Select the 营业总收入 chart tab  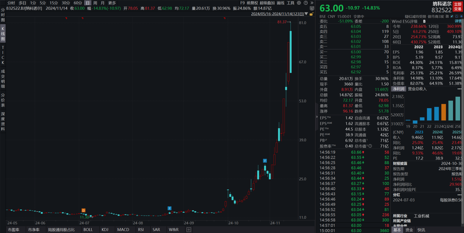point(417,89)
